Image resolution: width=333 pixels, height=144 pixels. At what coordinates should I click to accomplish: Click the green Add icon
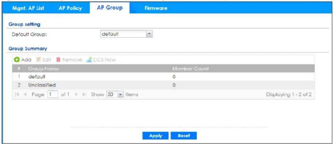click(x=16, y=60)
